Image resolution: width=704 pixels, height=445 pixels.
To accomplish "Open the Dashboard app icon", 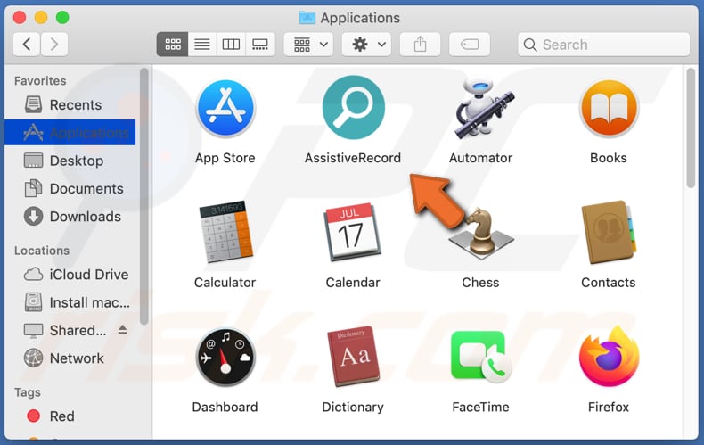I will (x=225, y=358).
